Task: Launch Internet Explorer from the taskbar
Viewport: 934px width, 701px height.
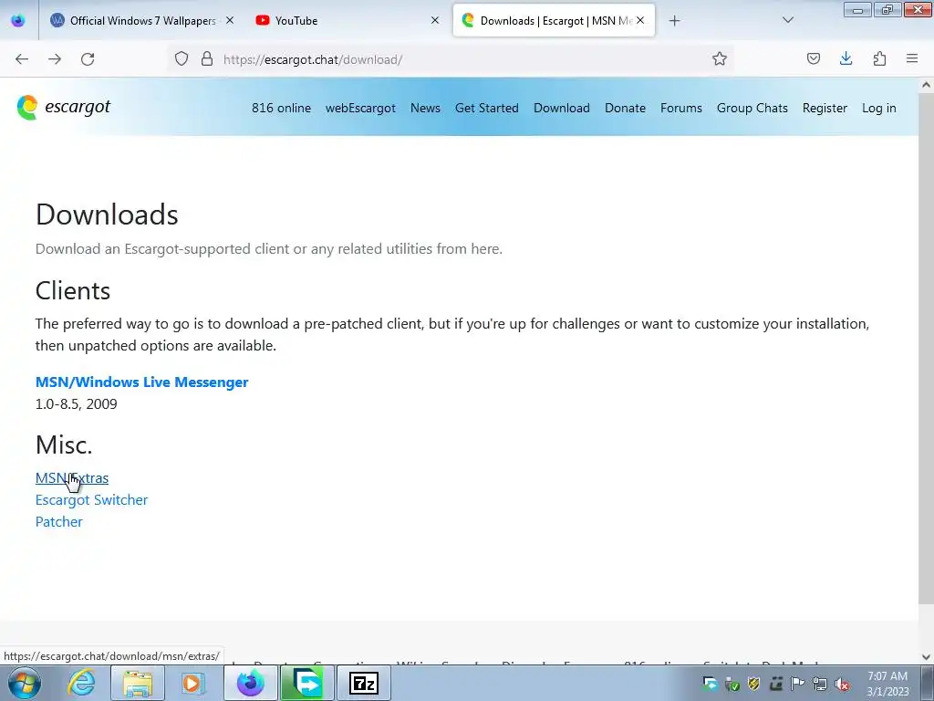Action: tap(81, 683)
